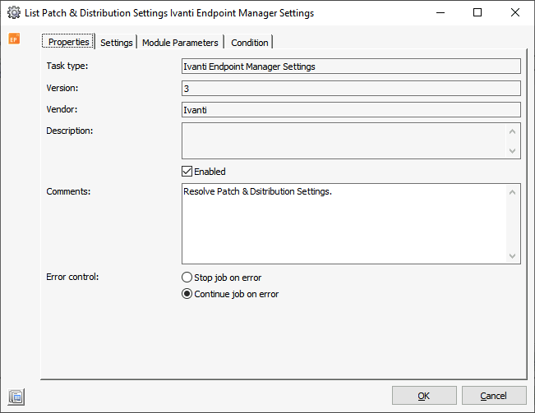Click the 'Error control:' label

point(72,277)
